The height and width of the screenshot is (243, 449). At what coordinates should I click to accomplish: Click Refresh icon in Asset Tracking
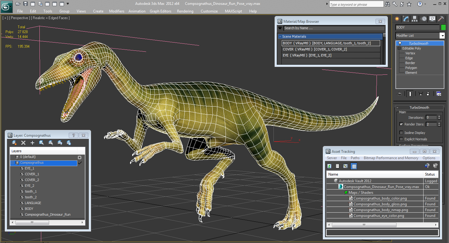(x=330, y=166)
